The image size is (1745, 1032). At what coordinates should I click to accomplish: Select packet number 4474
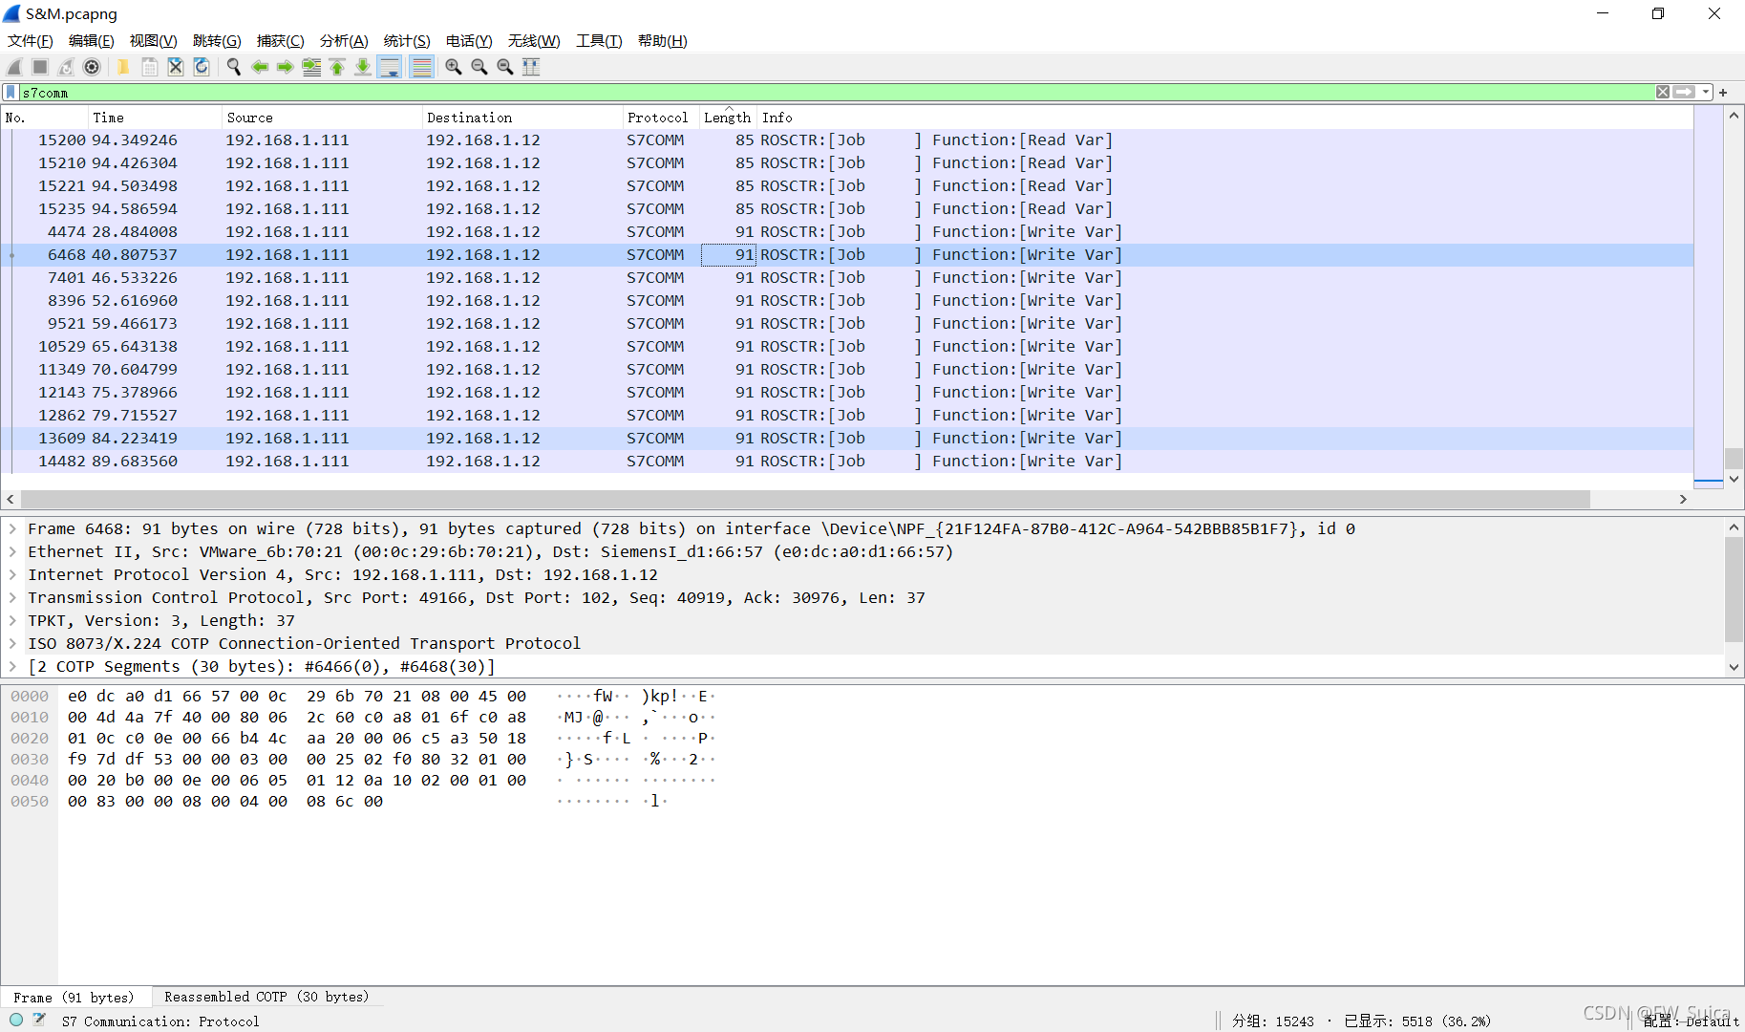point(846,231)
